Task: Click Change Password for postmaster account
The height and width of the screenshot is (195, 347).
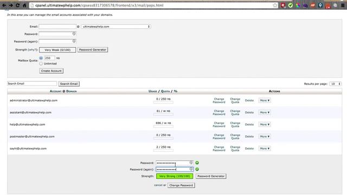Action: point(219,136)
